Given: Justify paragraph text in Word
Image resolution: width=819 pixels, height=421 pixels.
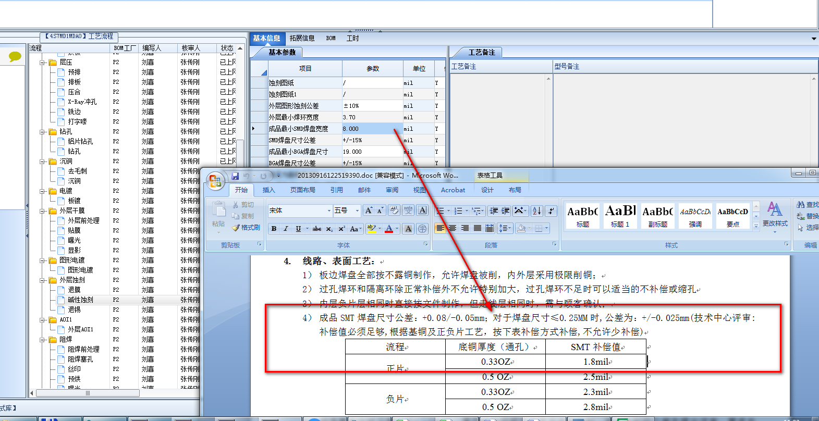Looking at the screenshot, I should [x=478, y=228].
